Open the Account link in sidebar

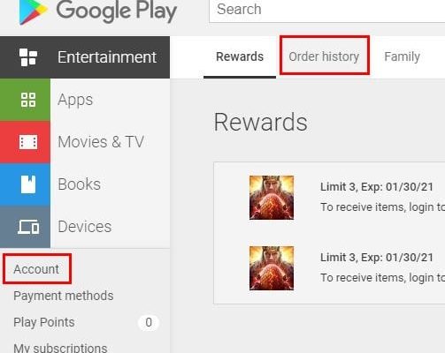(x=36, y=269)
